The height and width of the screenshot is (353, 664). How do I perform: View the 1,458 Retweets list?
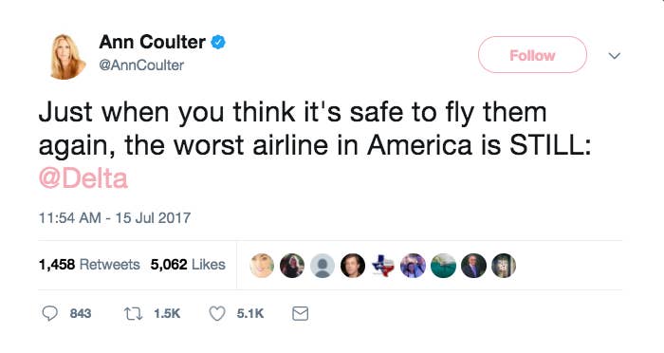point(89,265)
